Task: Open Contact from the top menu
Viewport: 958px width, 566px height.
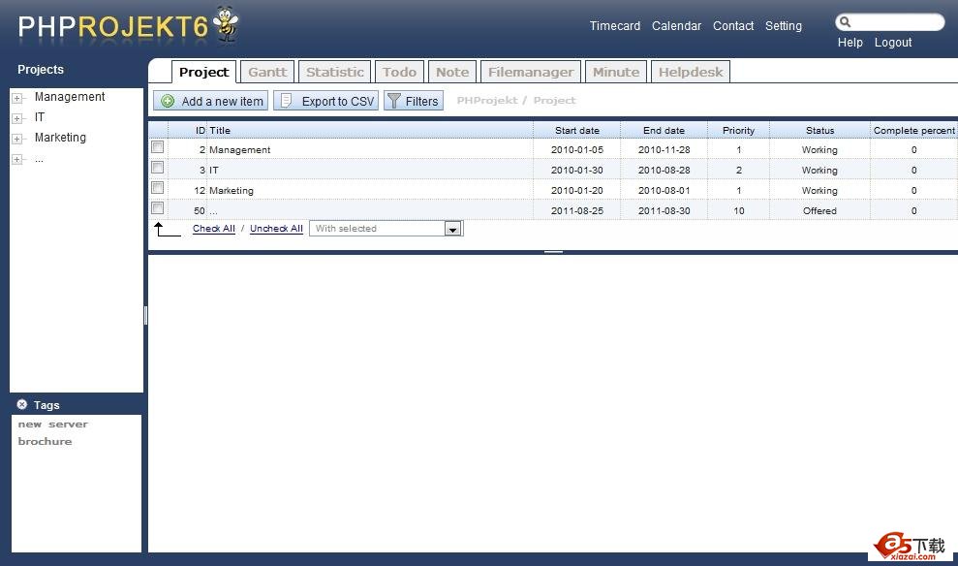Action: [733, 25]
